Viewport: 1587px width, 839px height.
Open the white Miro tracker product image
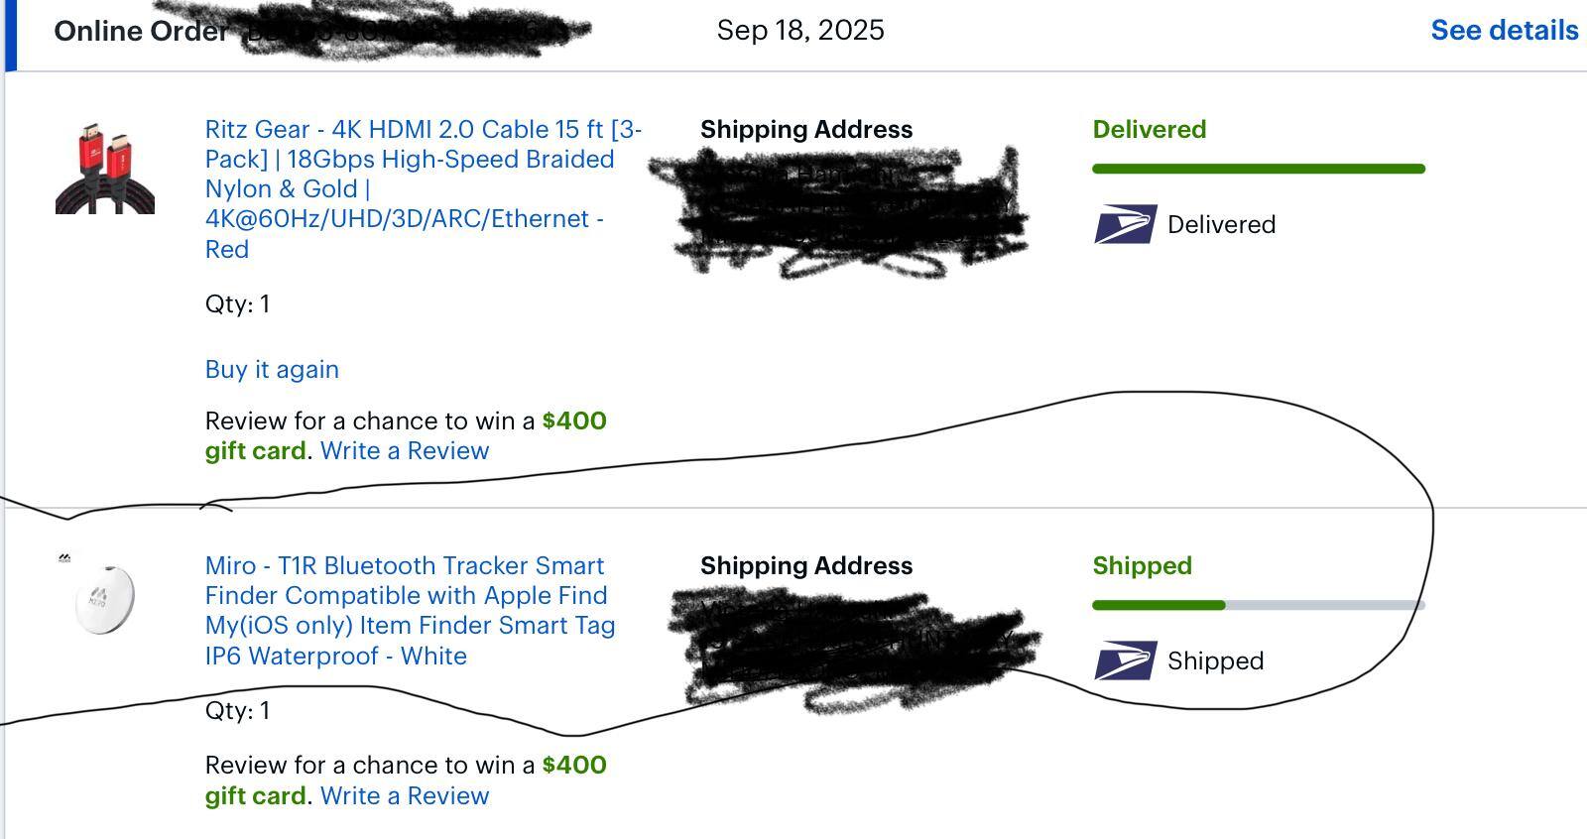tap(105, 599)
